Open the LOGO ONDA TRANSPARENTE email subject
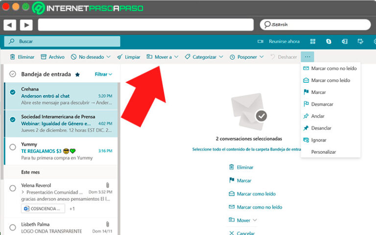The height and width of the screenshot is (235, 376). coord(51,231)
